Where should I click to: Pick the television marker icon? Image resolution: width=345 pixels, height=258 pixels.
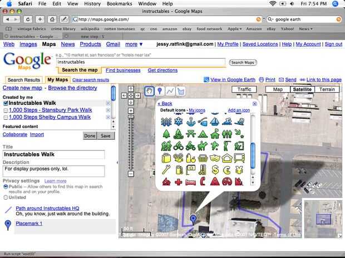[x=239, y=158]
